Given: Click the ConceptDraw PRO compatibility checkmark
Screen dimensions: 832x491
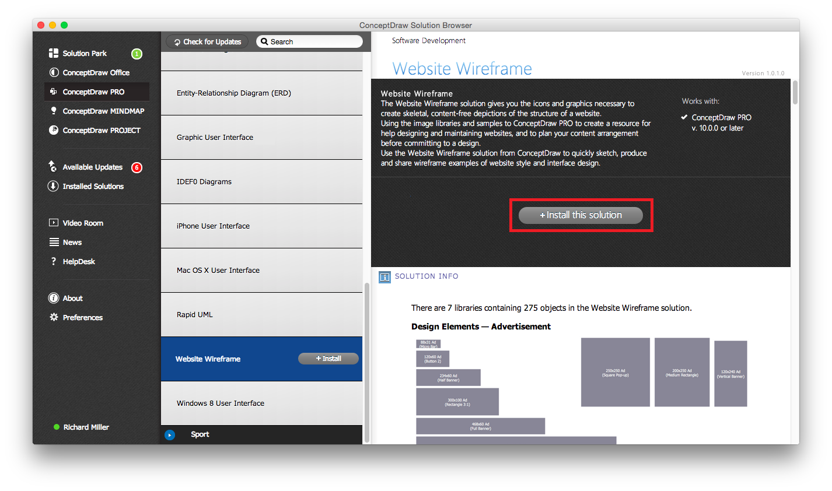Looking at the screenshot, I should 684,117.
